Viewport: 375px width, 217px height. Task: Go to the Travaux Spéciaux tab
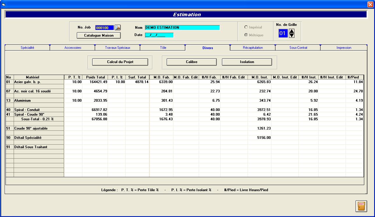pyautogui.click(x=118, y=48)
